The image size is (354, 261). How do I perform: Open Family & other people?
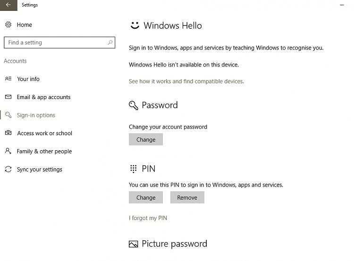[44, 151]
